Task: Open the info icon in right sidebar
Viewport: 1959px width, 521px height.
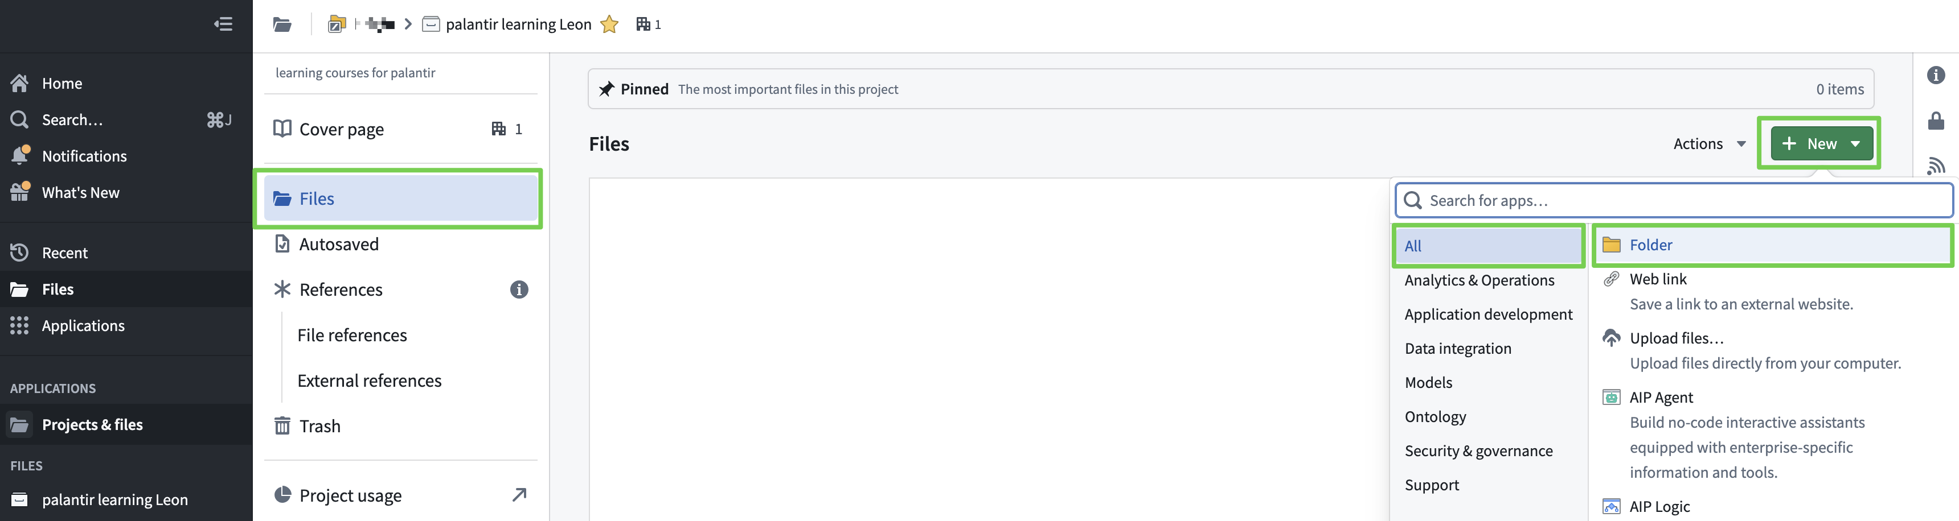Action: pos(1936,75)
